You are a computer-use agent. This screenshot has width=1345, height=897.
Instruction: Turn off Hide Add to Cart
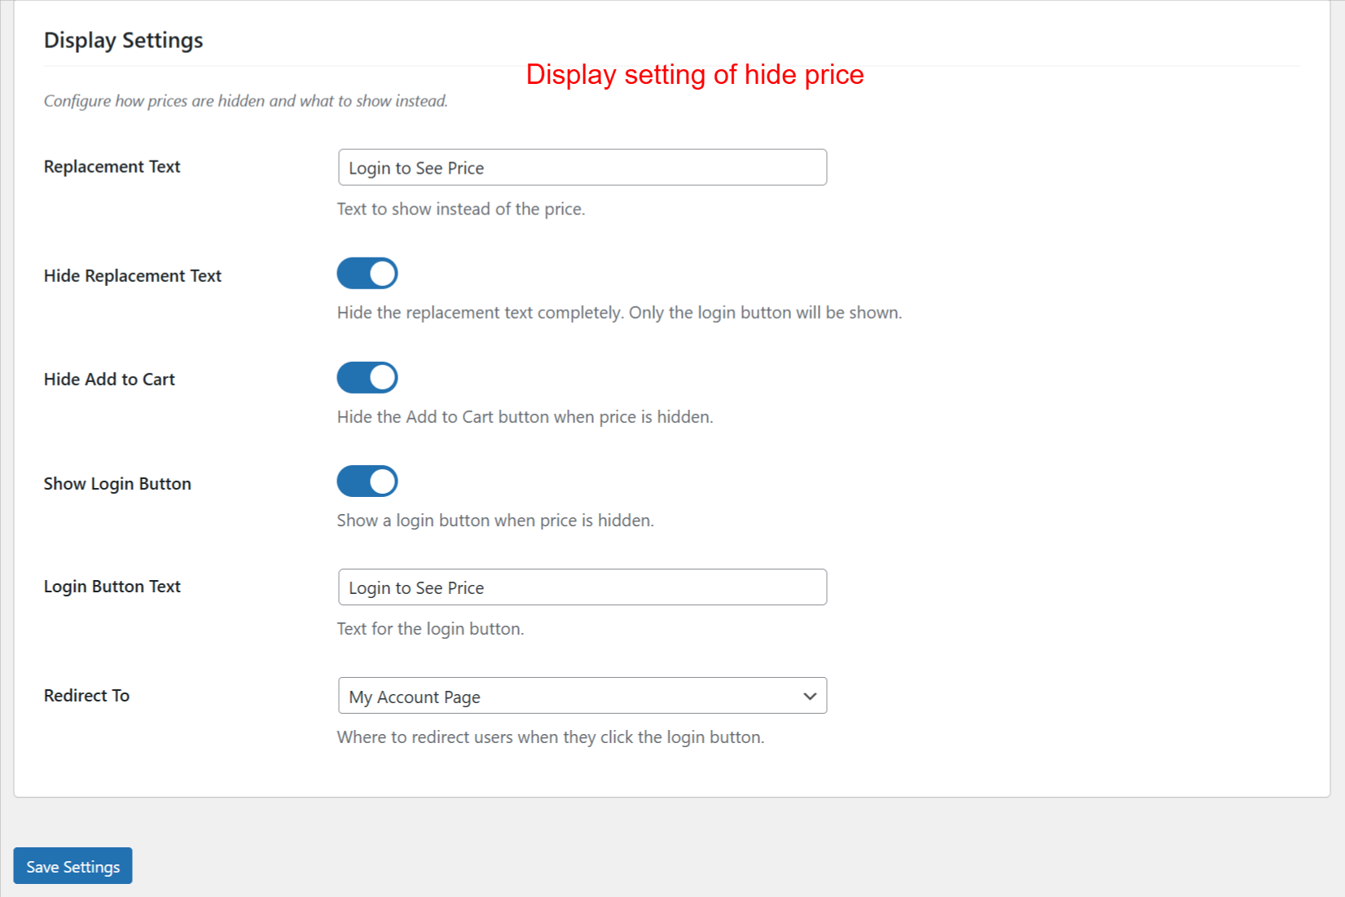[x=367, y=377]
